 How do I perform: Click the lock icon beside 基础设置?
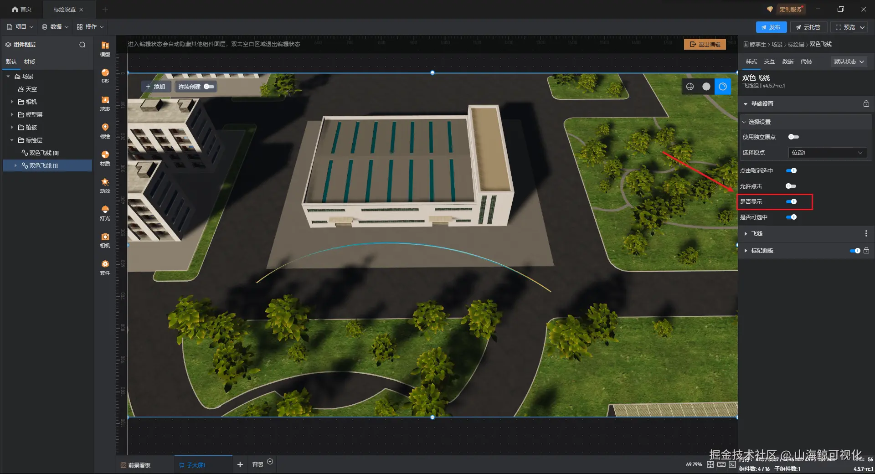click(x=866, y=104)
